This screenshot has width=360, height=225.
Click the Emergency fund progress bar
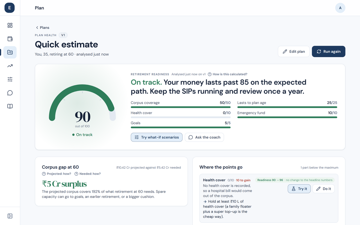(287, 117)
